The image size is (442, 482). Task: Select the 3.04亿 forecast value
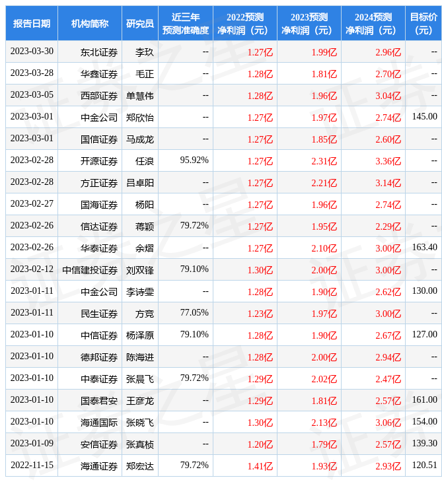[x=388, y=96]
